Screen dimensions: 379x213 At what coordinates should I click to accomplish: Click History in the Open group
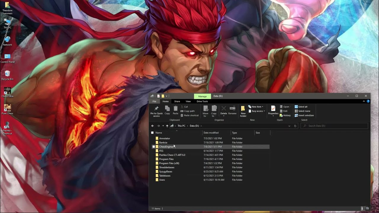click(x=285, y=115)
